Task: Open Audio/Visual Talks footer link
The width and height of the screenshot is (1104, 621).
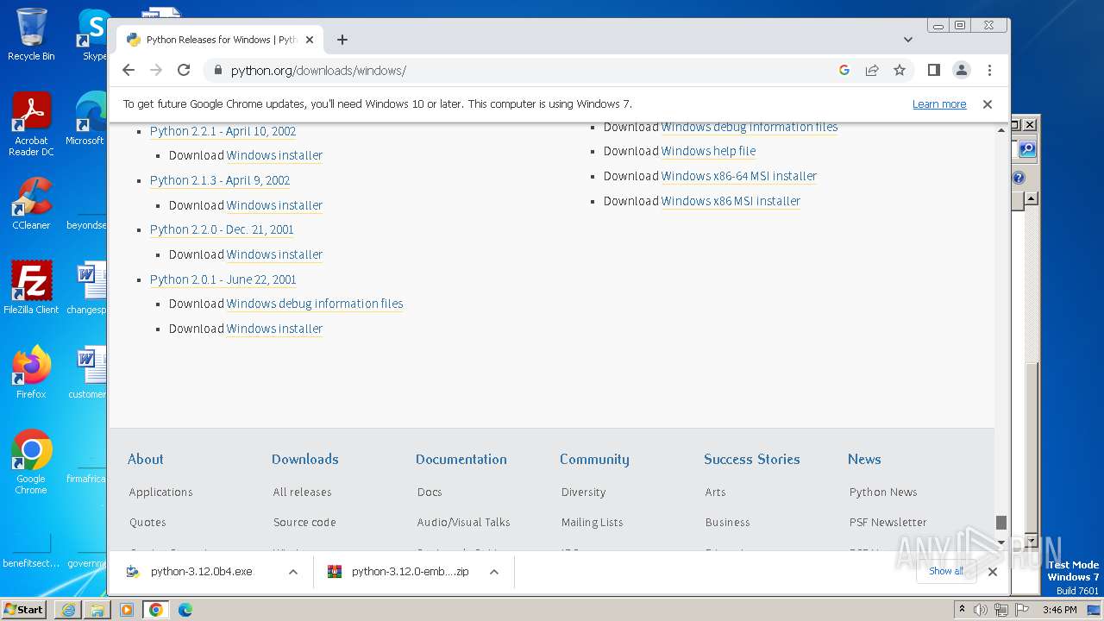Action: 464,522
